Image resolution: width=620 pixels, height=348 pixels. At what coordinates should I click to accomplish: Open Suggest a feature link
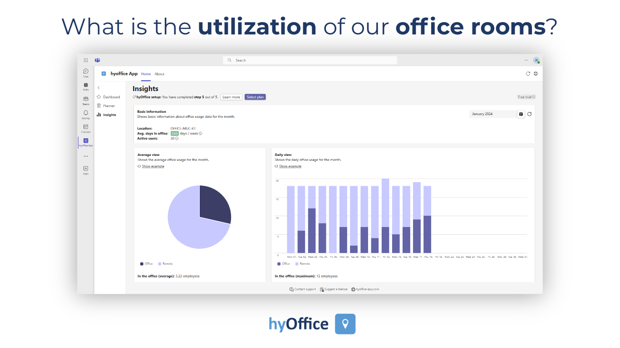(x=334, y=289)
